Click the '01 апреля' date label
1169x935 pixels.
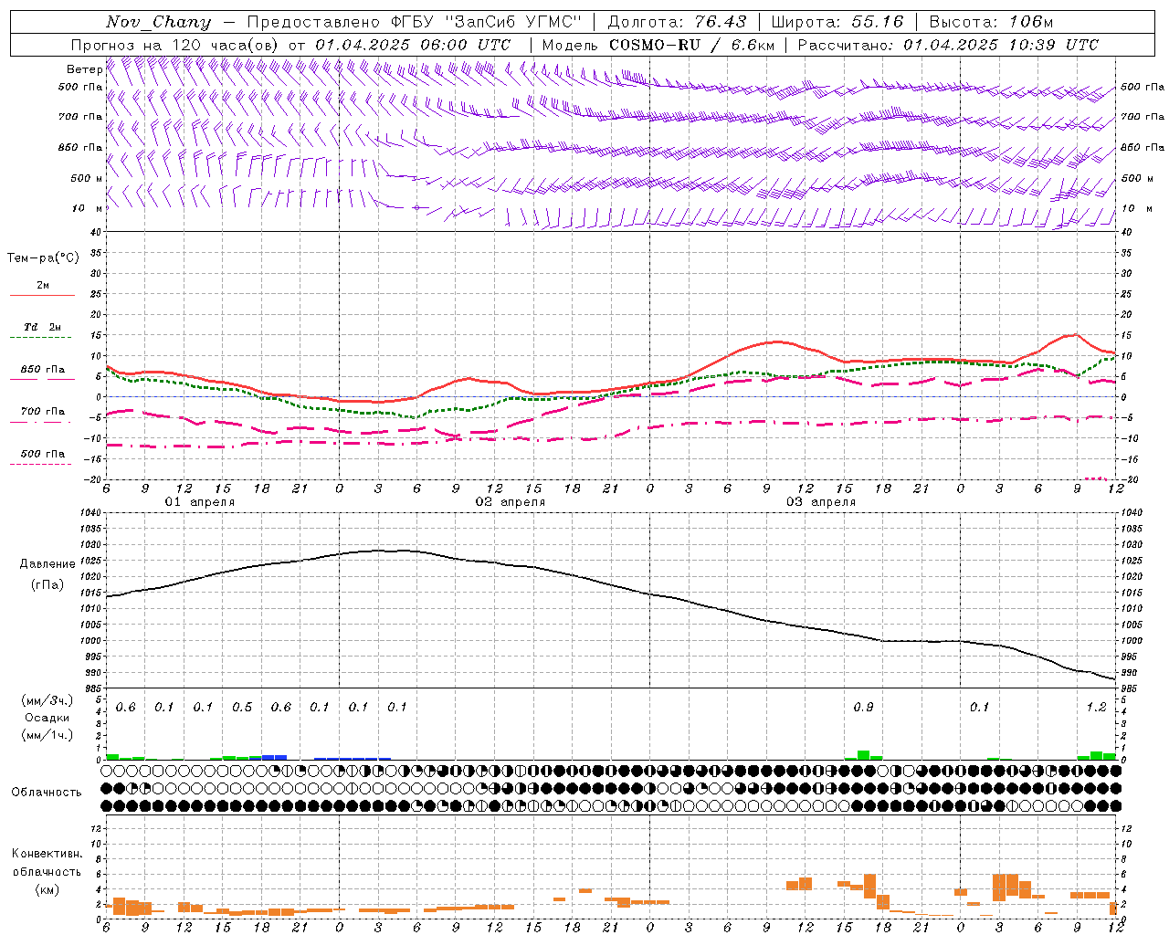pos(199,502)
